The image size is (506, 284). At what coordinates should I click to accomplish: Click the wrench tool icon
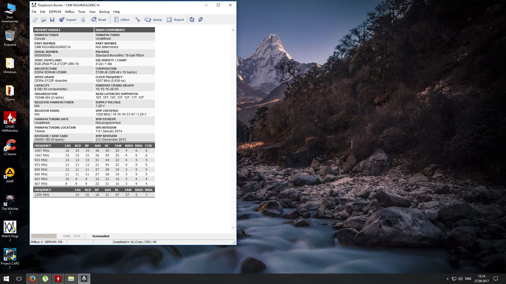pyautogui.click(x=138, y=20)
